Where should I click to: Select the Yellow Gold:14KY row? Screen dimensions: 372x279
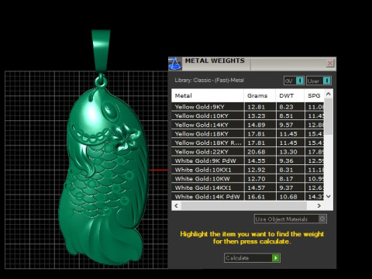(247, 125)
